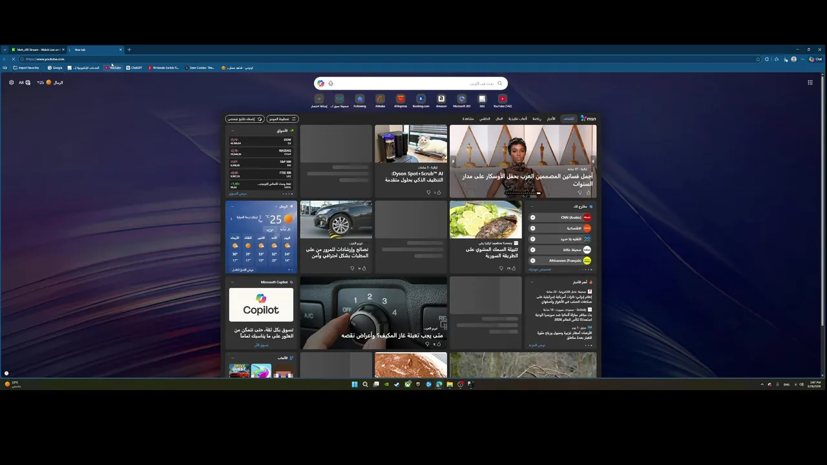Viewport: 827px width, 465px height.
Task: Open the AliExpress quick link tile
Action: (401, 101)
